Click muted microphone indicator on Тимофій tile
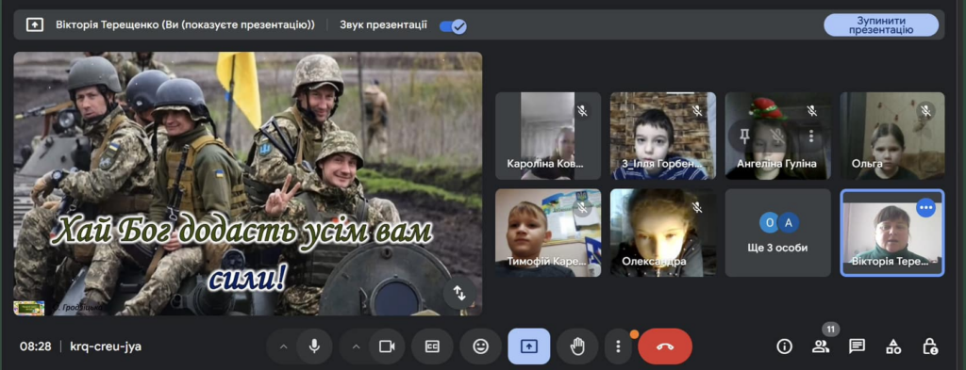This screenshot has height=370, width=966. (582, 208)
